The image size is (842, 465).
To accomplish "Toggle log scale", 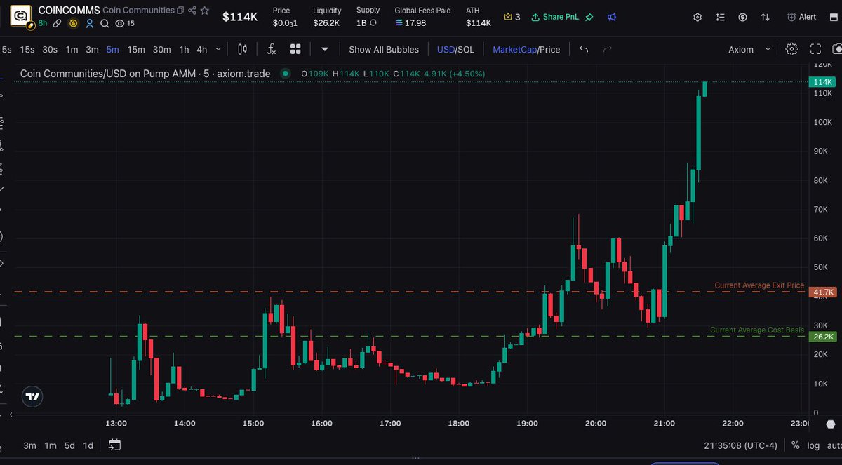I will tap(813, 445).
